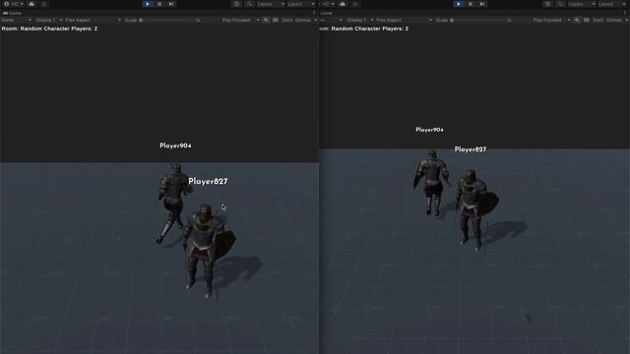Toggle Stats in right Game view
The height and width of the screenshot is (354, 630).
coord(598,20)
